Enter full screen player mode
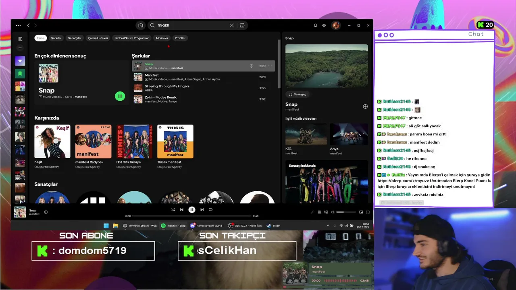This screenshot has width=516, height=290. [368, 212]
